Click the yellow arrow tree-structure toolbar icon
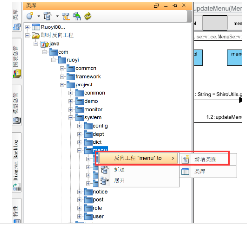The image size is (247, 225). (x=66, y=16)
